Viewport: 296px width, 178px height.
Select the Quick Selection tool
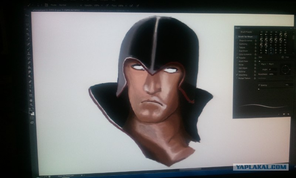(x=28, y=30)
